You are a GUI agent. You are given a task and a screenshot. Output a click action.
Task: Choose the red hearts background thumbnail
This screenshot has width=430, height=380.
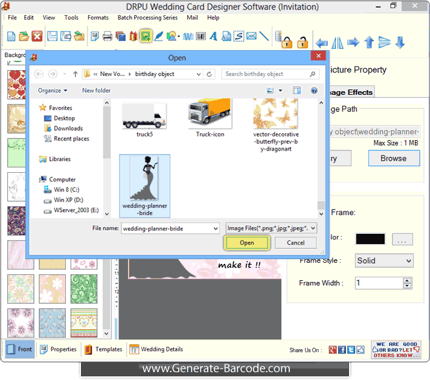pos(17,85)
